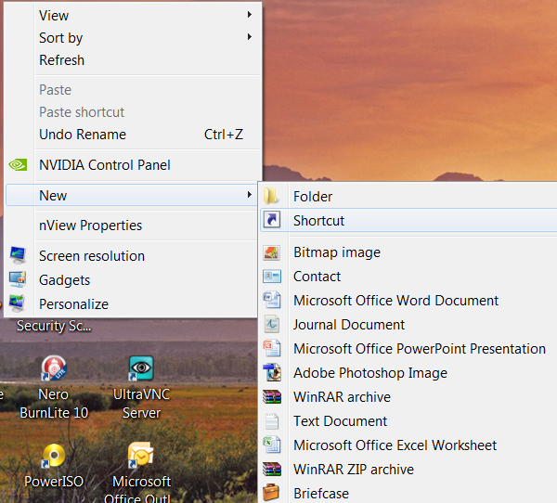Create a new Briefcase

[x=408, y=493]
